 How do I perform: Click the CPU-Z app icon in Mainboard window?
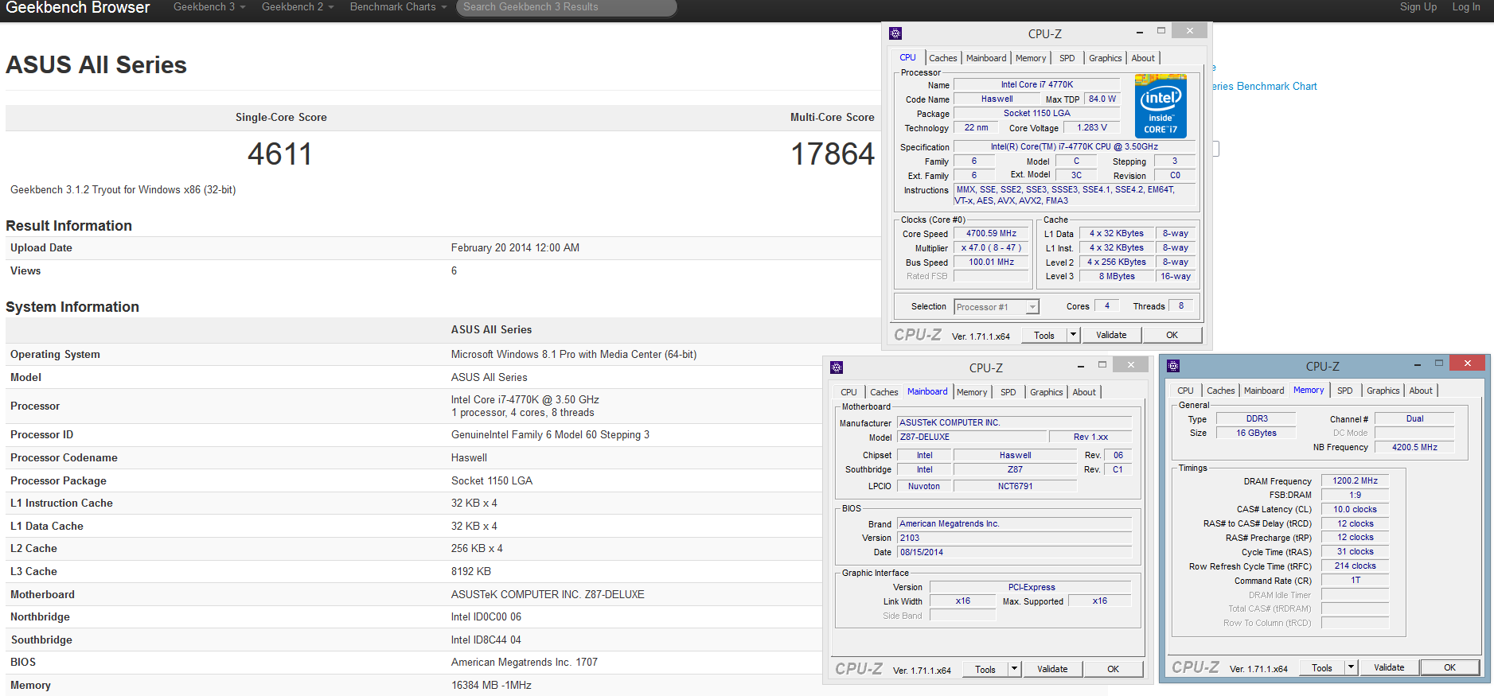click(837, 367)
